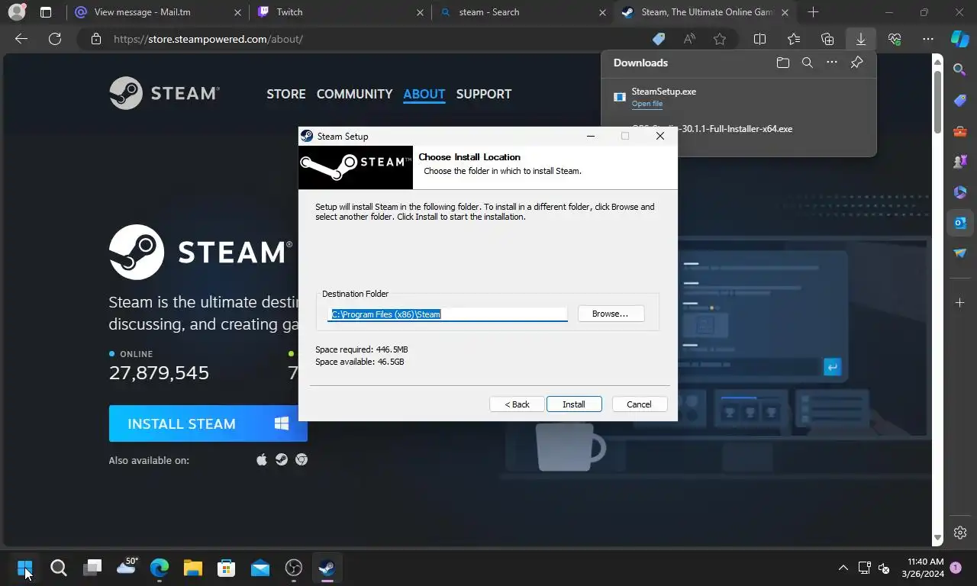Open File Explorer from the taskbar
The width and height of the screenshot is (977, 586).
click(193, 568)
